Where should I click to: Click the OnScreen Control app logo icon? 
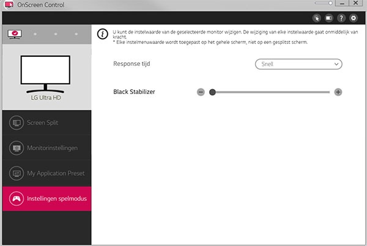[9, 4]
